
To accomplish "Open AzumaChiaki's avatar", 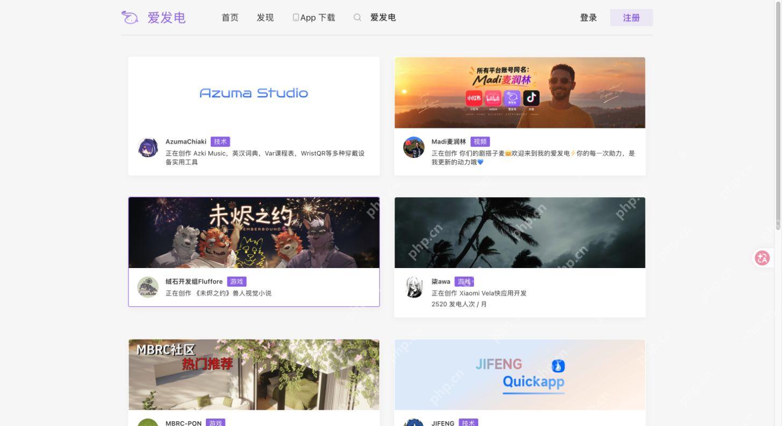I will point(148,147).
